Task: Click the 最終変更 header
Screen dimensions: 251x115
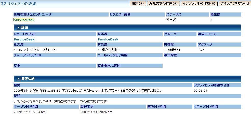Action: pos(113,106)
